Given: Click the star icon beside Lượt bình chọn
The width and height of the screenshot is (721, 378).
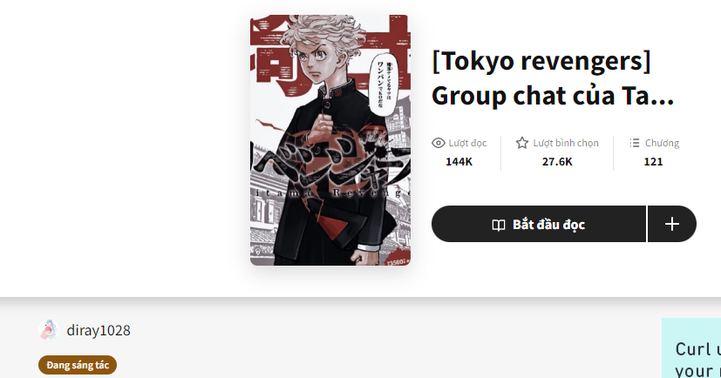Looking at the screenshot, I should (x=522, y=144).
